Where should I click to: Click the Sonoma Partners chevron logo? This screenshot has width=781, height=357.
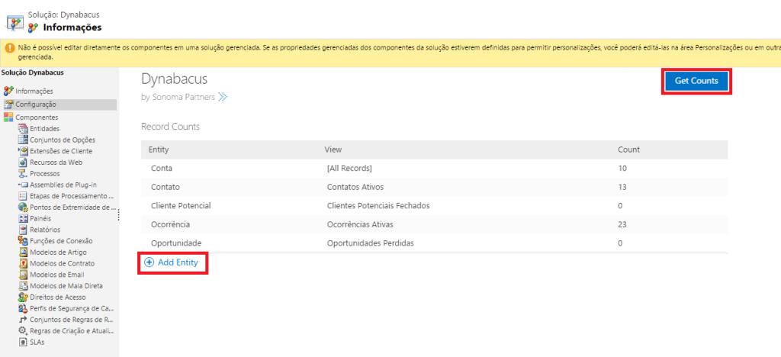[223, 97]
